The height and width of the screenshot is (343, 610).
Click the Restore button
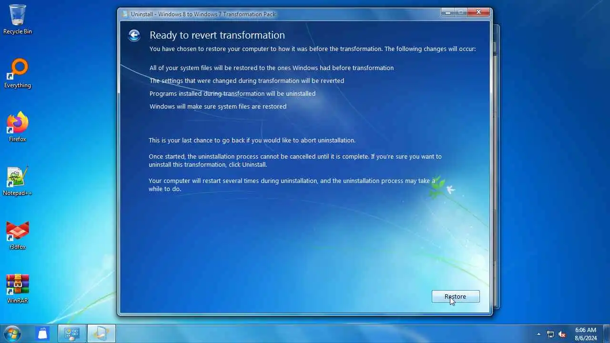point(456,296)
